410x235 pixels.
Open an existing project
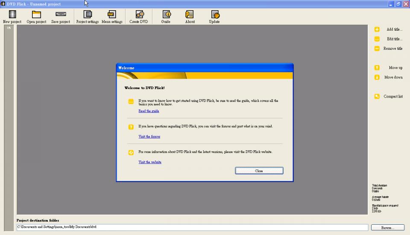click(36, 17)
